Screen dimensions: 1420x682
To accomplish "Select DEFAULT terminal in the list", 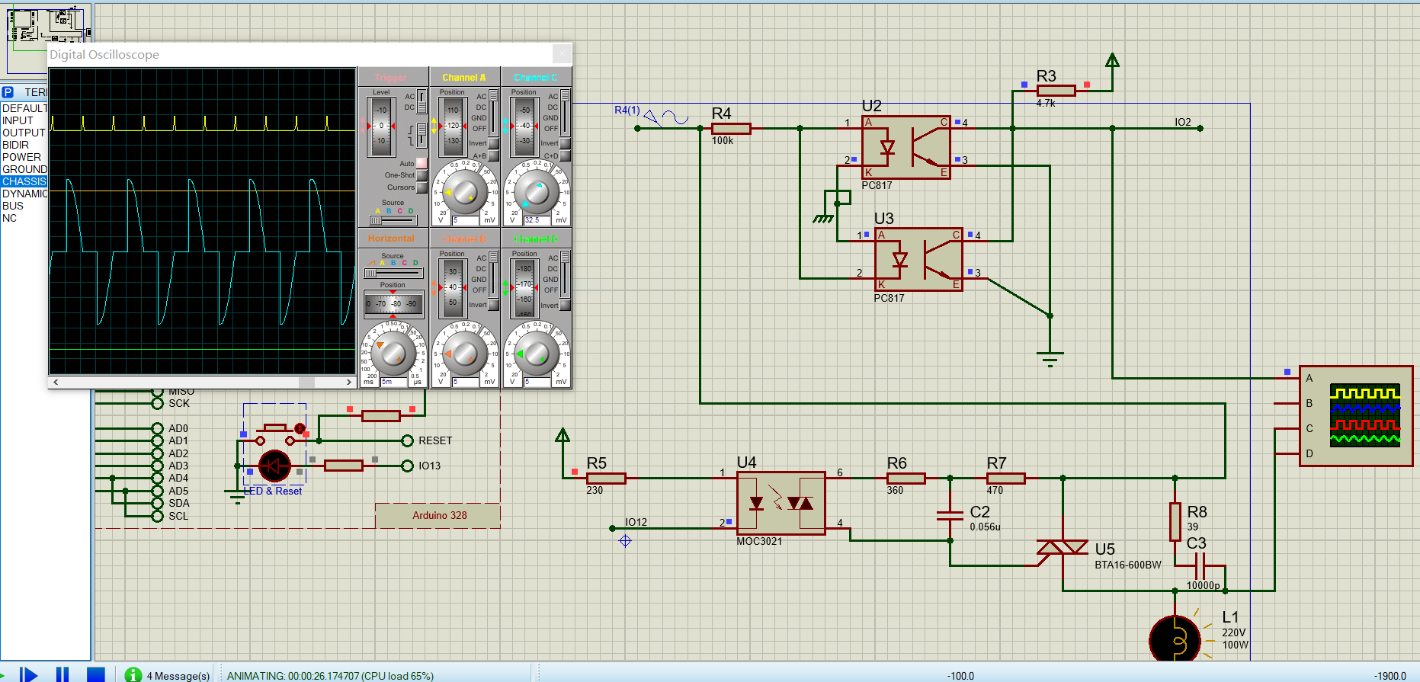I will click(x=24, y=108).
